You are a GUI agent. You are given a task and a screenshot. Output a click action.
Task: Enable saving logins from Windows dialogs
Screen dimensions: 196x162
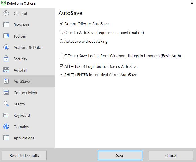pos(61,56)
